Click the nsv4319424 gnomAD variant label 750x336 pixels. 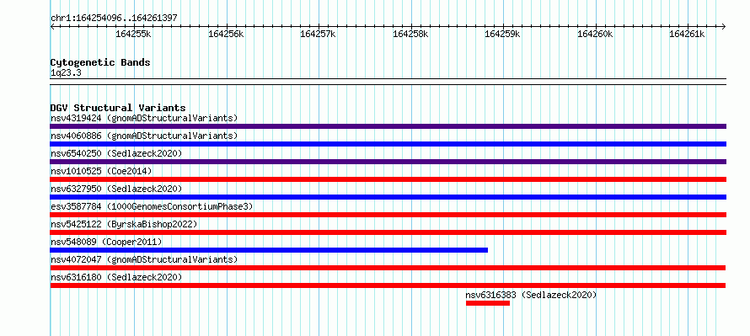coord(144,118)
